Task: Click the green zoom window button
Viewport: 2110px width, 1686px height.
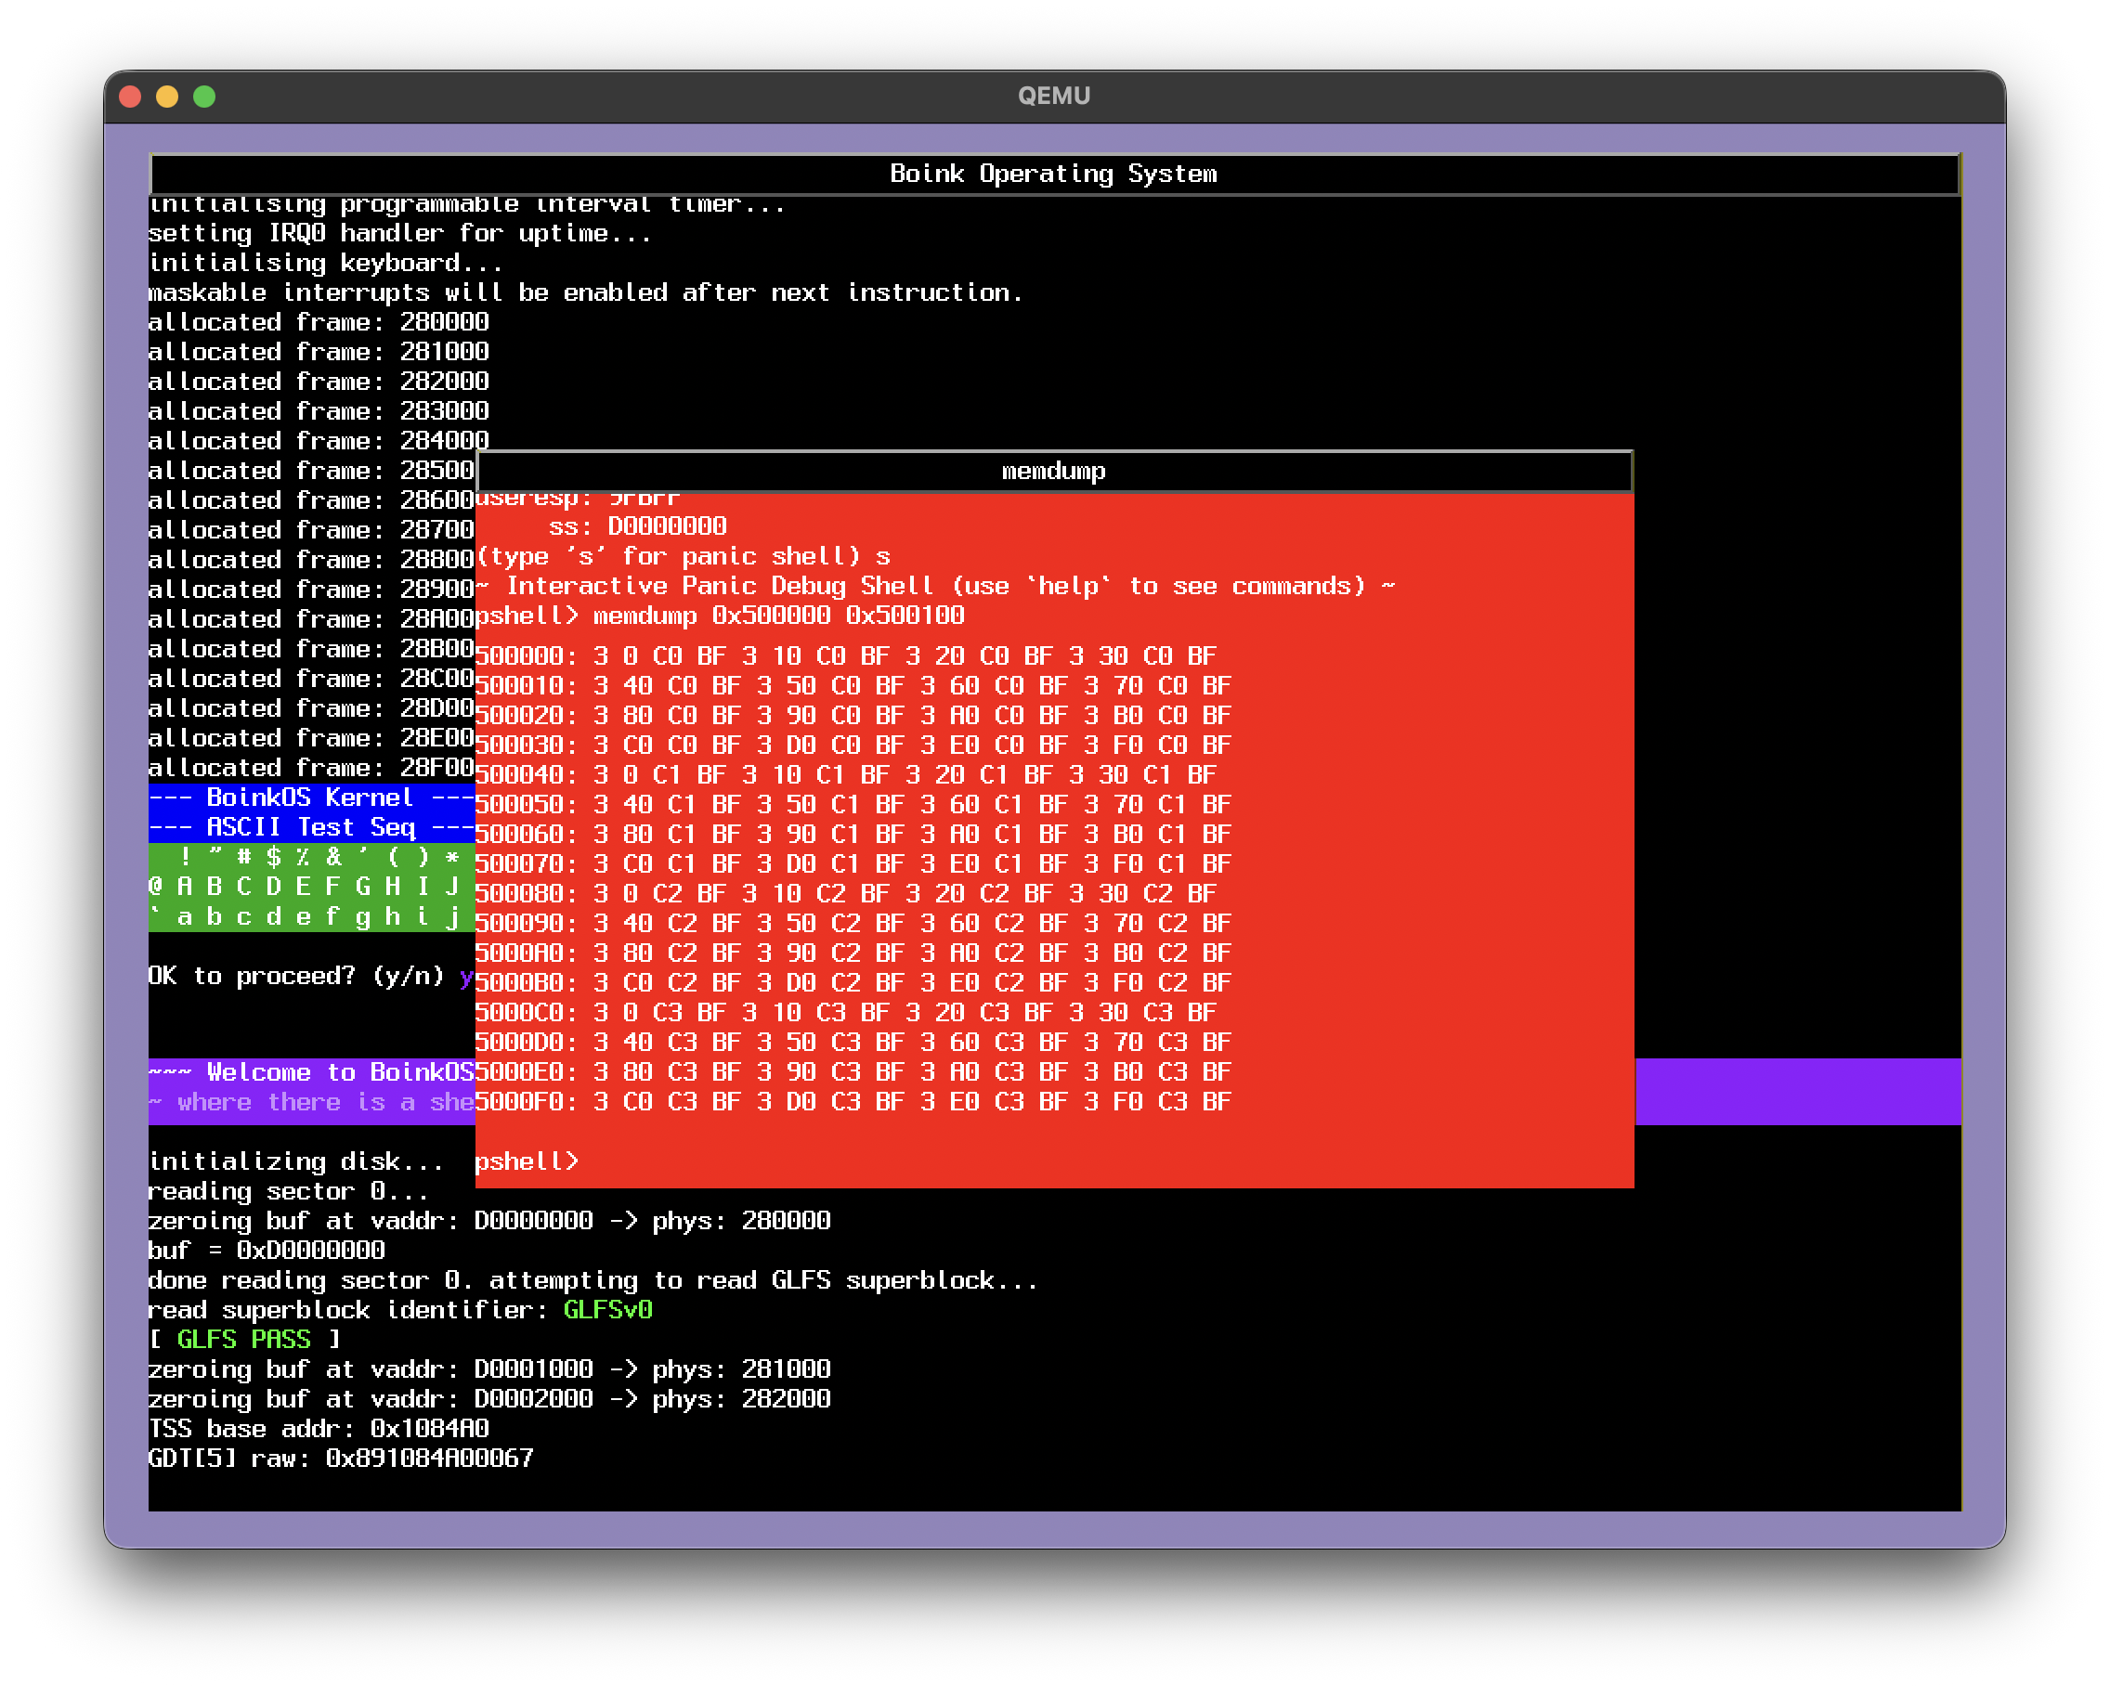Action: pos(204,96)
